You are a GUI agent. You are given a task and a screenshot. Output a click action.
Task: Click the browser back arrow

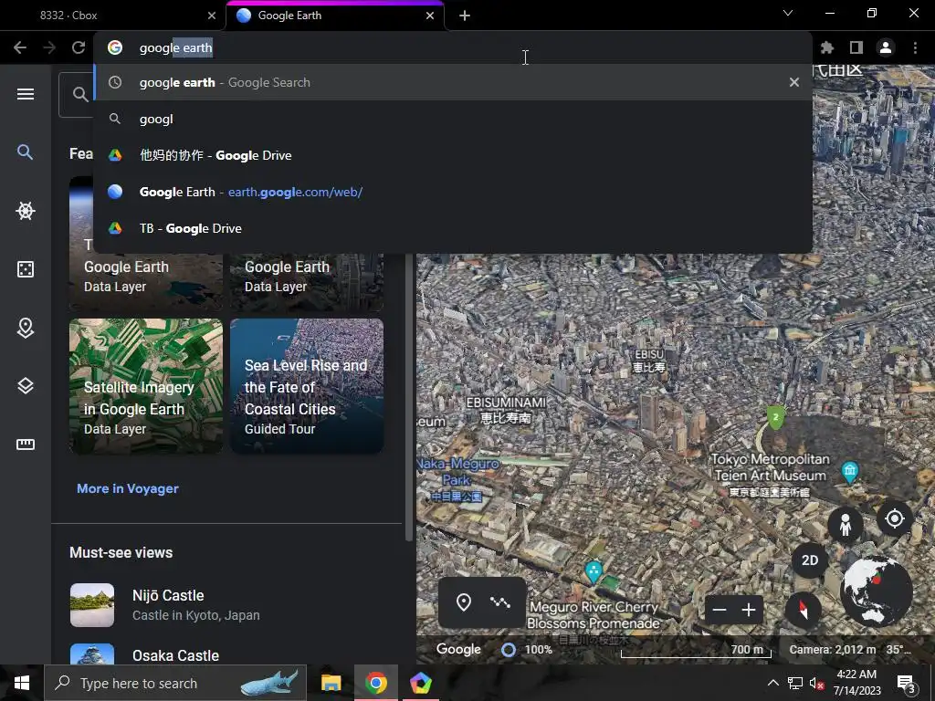click(20, 47)
